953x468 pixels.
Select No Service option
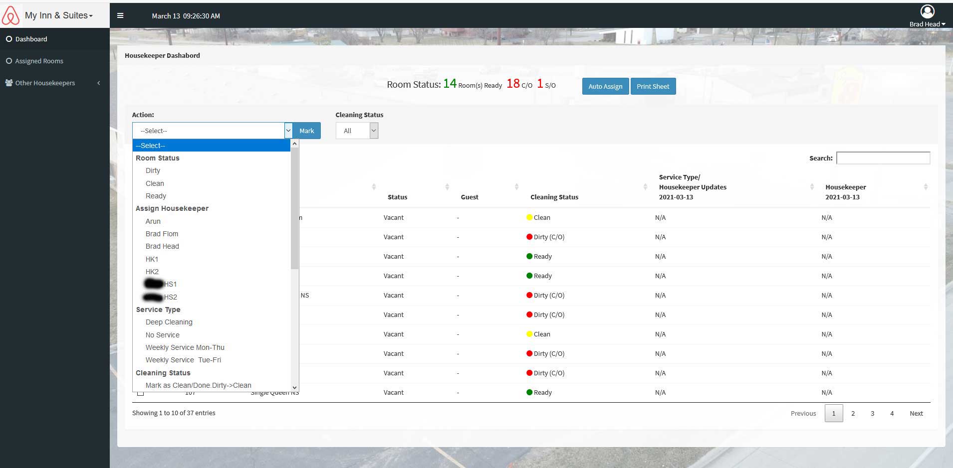pos(162,335)
